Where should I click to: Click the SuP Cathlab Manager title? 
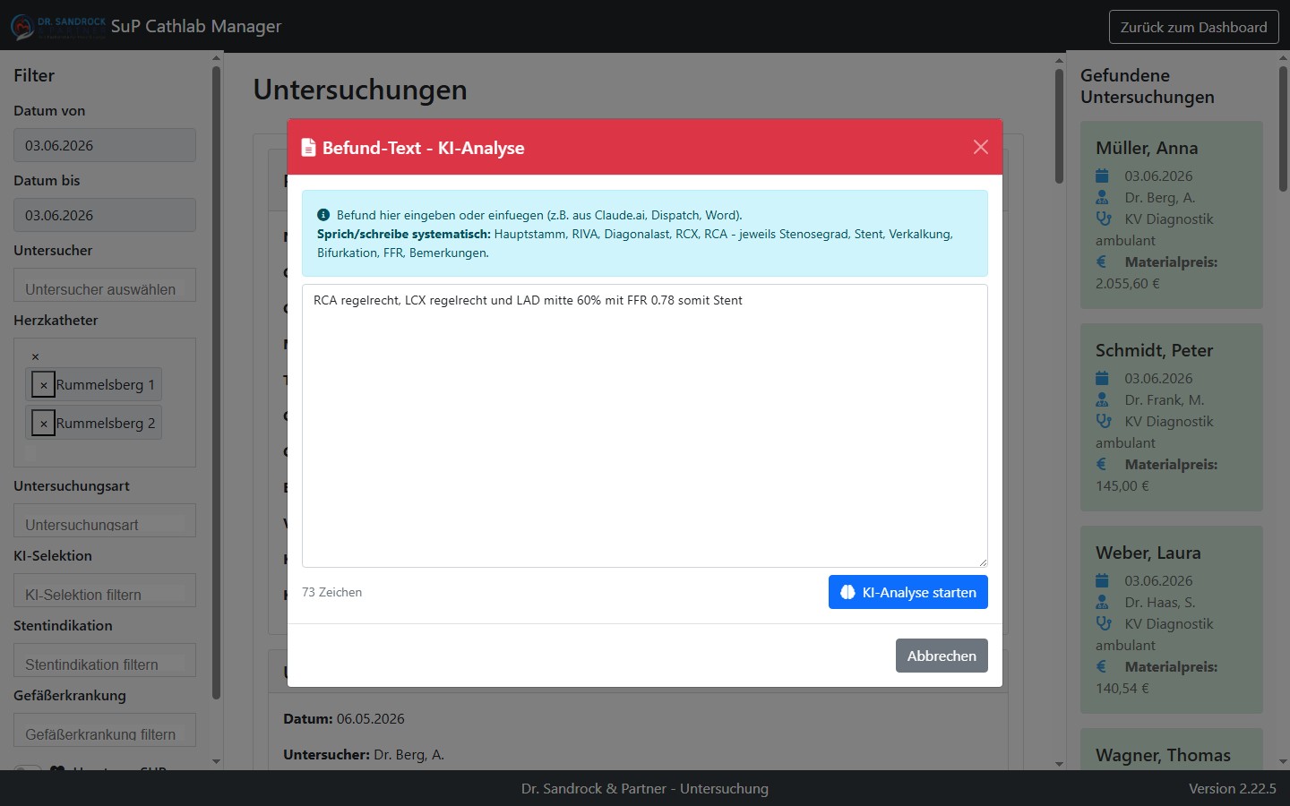point(196,26)
